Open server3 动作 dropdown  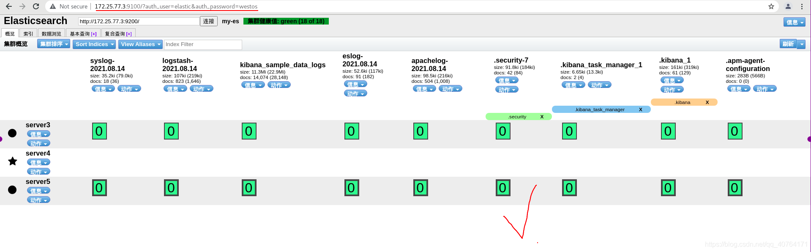pyautogui.click(x=38, y=143)
